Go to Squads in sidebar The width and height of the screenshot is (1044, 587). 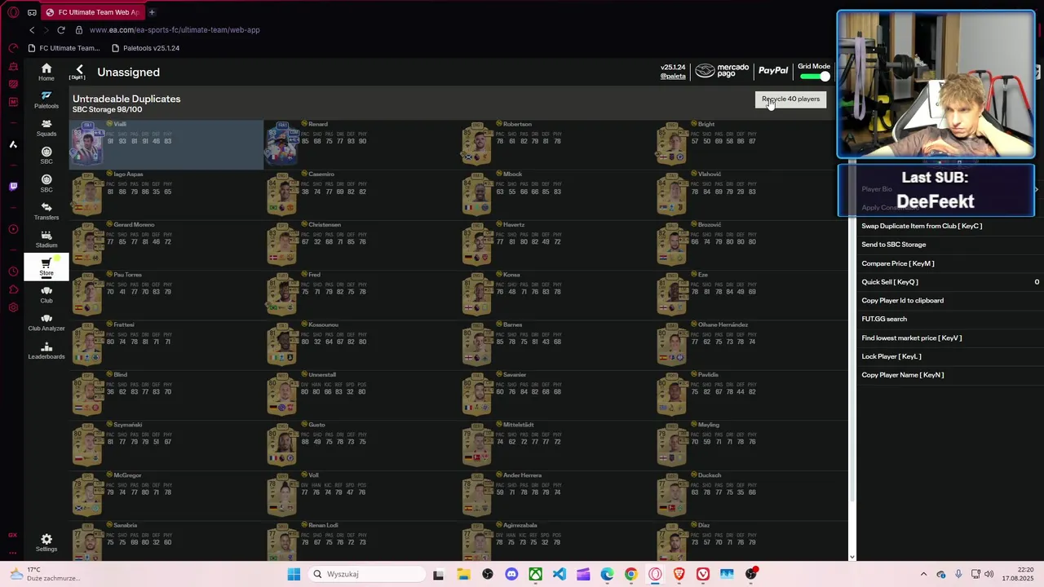(46, 127)
